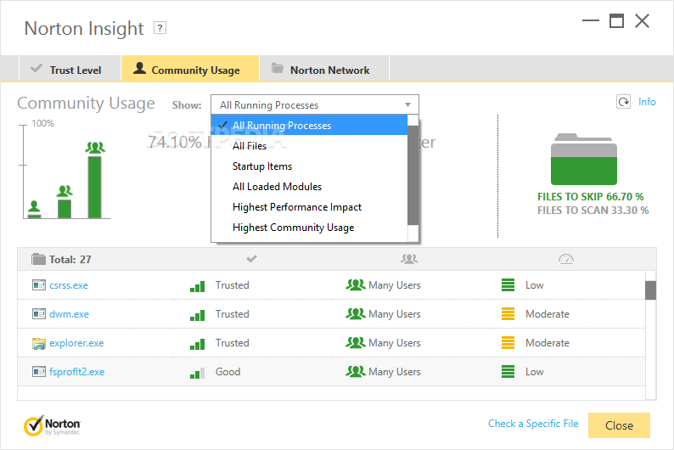Click the tallest many-users bar in chart

coord(94,187)
